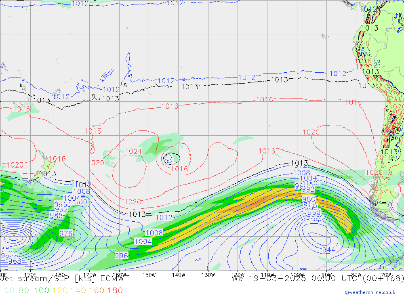Select the 110W longitude label
404x296 pixels.
[267, 275]
